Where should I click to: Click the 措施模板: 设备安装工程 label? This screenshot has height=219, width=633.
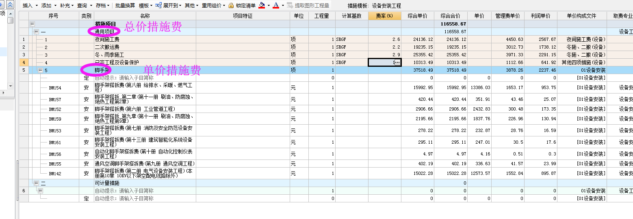(374, 6)
